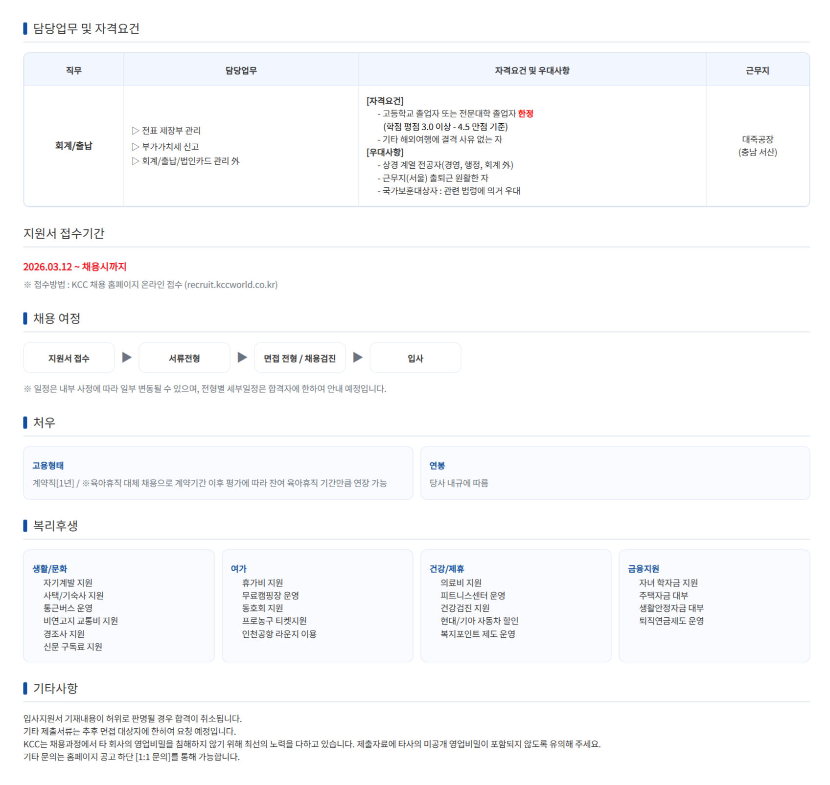Image resolution: width=830 pixels, height=785 pixels.
Task: Click the 금융지원 benefits card title
Action: [644, 569]
